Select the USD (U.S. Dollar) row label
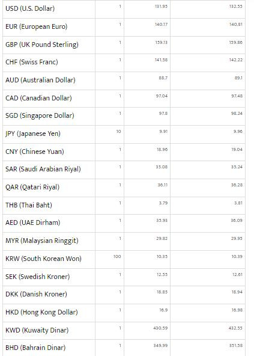The height and width of the screenshot is (356, 254). (30, 8)
